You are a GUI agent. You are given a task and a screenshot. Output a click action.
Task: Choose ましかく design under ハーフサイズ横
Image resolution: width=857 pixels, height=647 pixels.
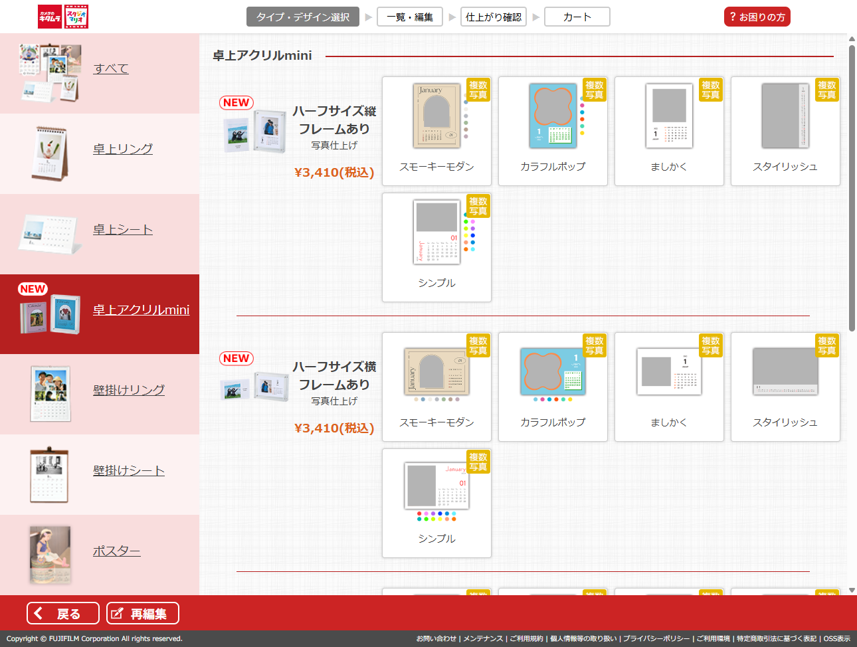click(x=669, y=387)
